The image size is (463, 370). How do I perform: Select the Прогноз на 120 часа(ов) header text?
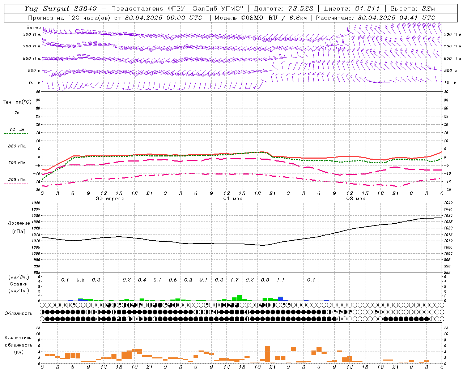[69, 18]
